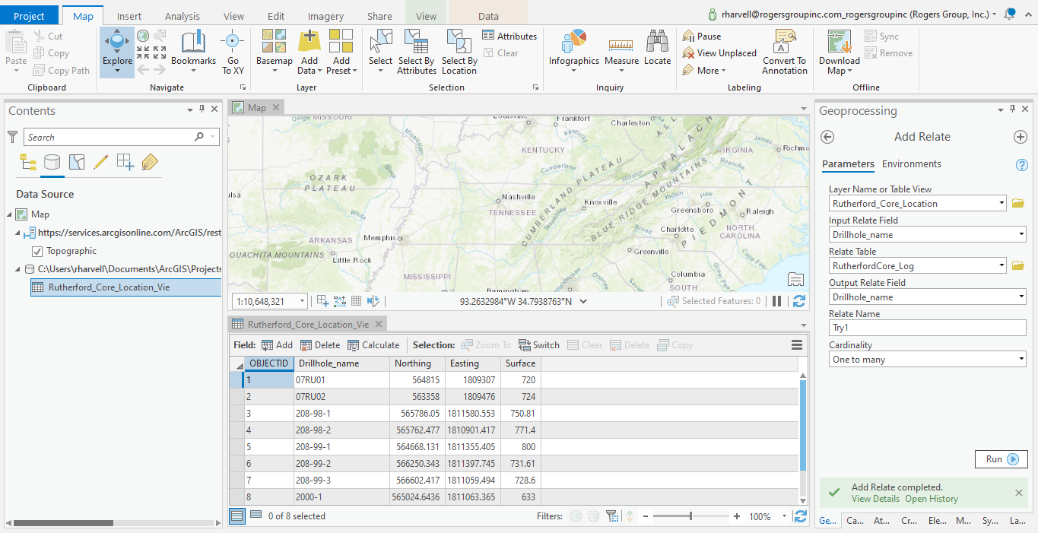Click the Measure tool icon
Viewport: 1038px width, 533px height.
[621, 44]
